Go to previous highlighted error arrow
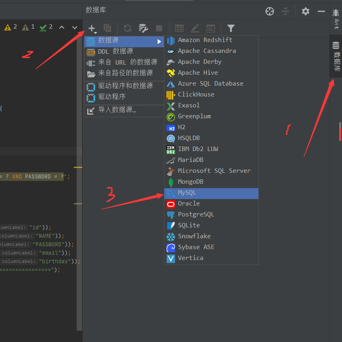 (62, 27)
